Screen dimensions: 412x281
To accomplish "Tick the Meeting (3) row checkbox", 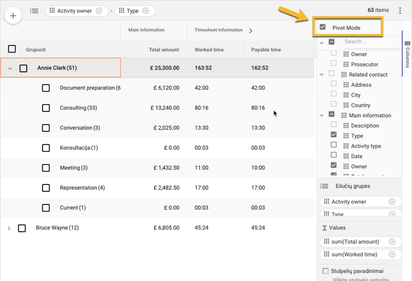I will click(x=46, y=168).
